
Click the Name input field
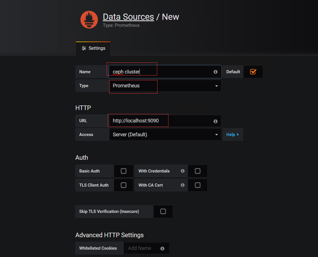click(x=165, y=72)
